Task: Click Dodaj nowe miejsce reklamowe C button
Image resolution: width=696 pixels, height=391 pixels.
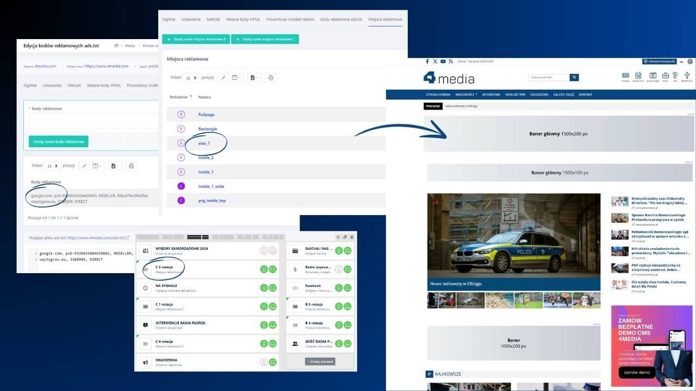Action: (x=265, y=39)
